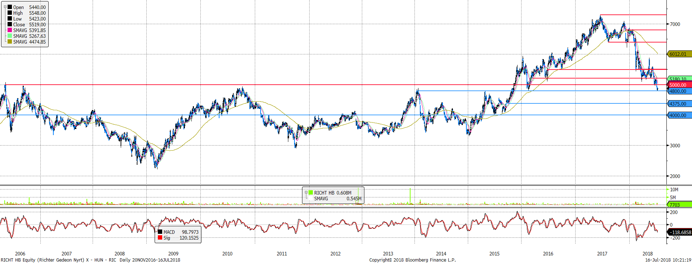Collapse the price legend tree box
Screen dimensions: 692x263
point(5,7)
